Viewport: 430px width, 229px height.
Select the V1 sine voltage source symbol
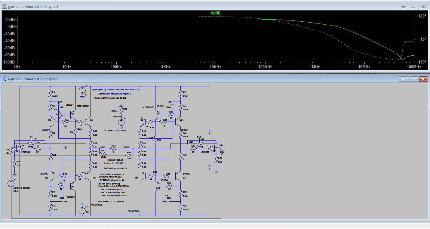[x=11, y=183]
